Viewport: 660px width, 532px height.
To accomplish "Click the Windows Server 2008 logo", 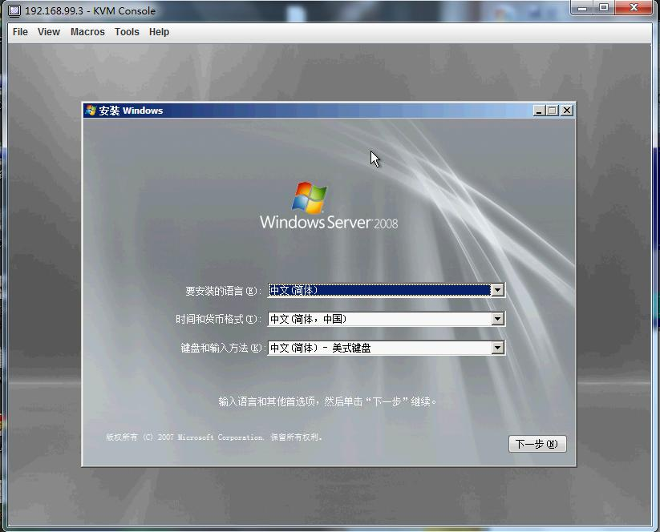I will [x=328, y=206].
